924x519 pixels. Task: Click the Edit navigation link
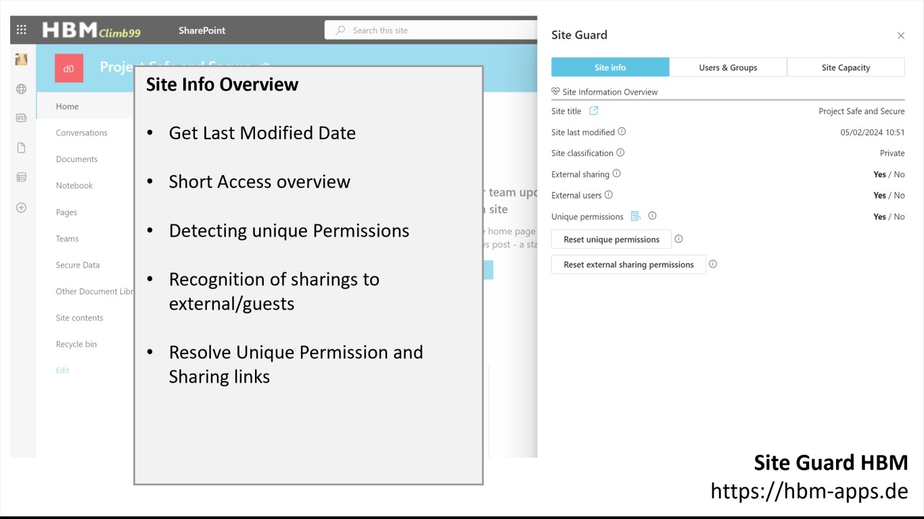(62, 370)
